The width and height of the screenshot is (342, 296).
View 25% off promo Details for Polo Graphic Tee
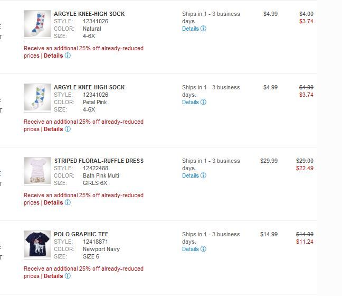[x=53, y=276]
